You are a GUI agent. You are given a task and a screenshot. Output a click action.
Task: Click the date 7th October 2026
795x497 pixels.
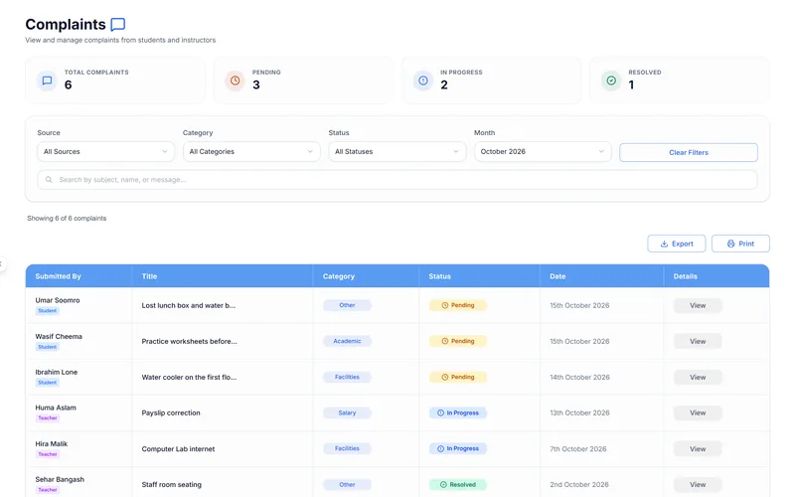pos(578,449)
